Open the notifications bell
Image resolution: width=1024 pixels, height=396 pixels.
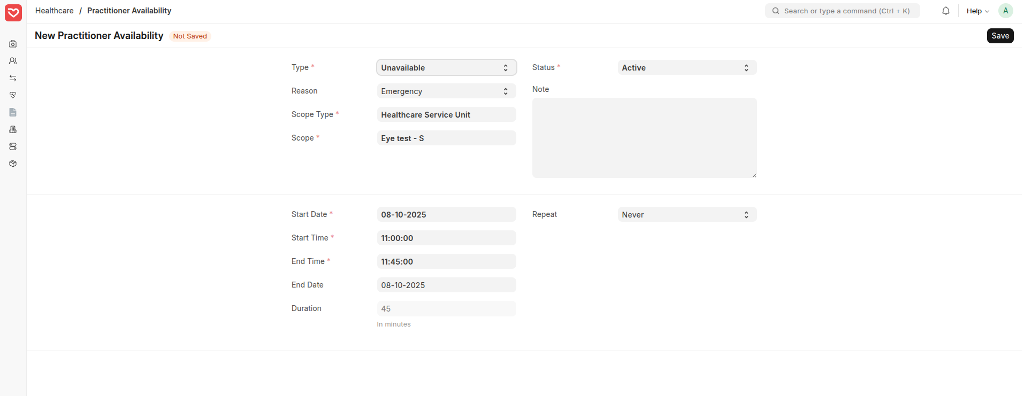click(x=945, y=11)
